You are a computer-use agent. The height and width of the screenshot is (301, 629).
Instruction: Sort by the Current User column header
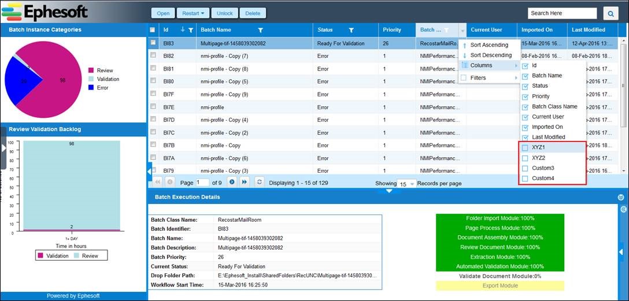(492, 29)
